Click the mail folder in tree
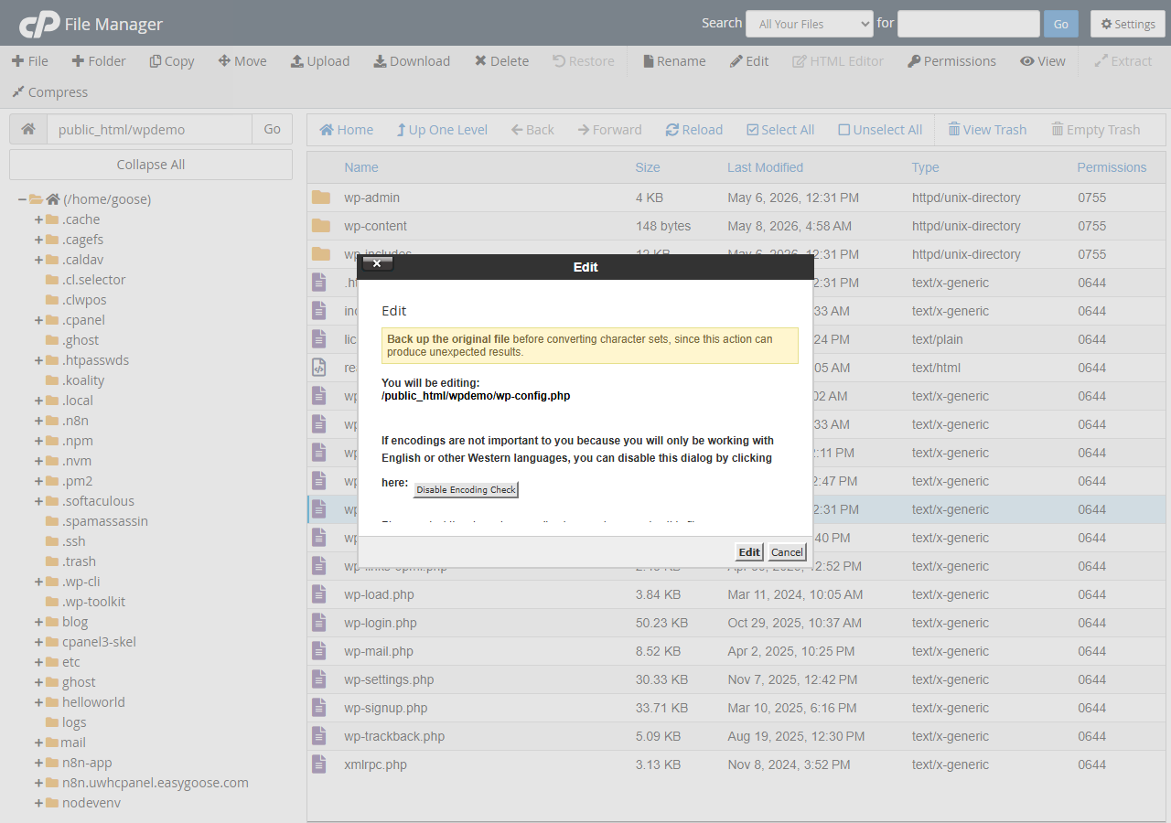Image resolution: width=1171 pixels, height=823 pixels. [73, 743]
